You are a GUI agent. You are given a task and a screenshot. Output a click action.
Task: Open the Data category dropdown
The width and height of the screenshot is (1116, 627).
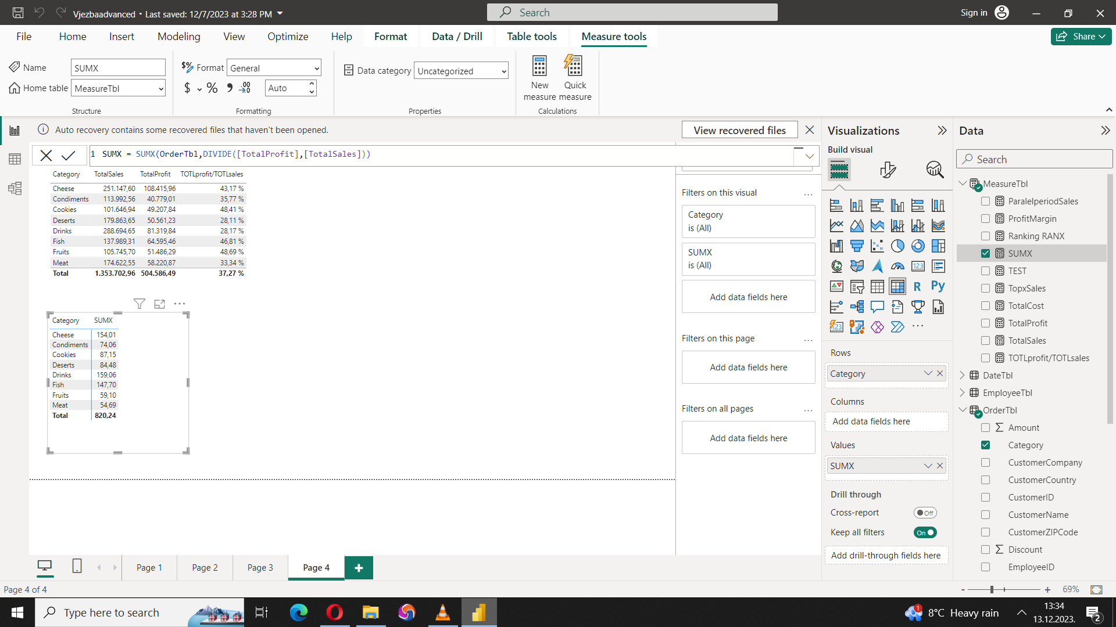pos(461,71)
